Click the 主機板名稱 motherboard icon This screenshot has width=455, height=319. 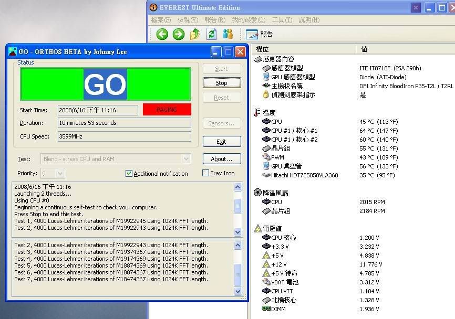(x=266, y=86)
